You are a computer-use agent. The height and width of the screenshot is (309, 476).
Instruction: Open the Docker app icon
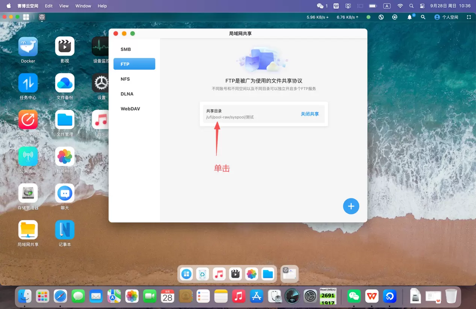tap(28, 46)
